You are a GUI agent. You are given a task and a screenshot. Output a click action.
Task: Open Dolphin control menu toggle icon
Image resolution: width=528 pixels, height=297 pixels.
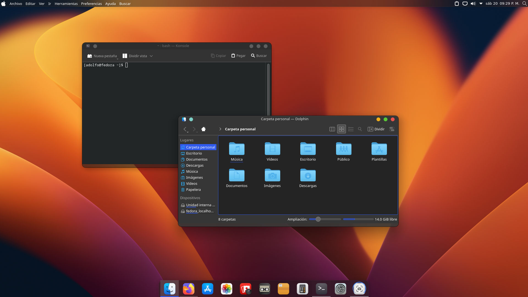(392, 129)
